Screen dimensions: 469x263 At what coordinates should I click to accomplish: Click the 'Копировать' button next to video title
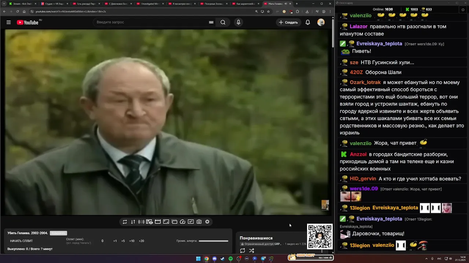[x=58, y=233]
